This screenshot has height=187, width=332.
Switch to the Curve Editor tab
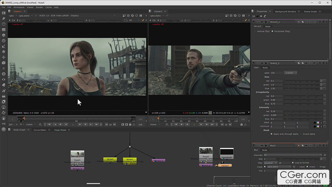point(40,130)
